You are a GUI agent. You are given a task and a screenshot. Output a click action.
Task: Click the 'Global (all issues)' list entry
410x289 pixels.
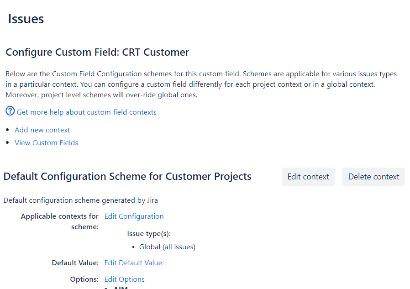click(167, 247)
